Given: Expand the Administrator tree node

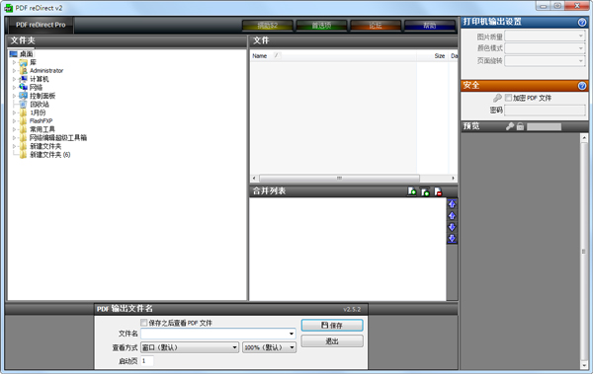Looking at the screenshot, I should click(x=15, y=71).
